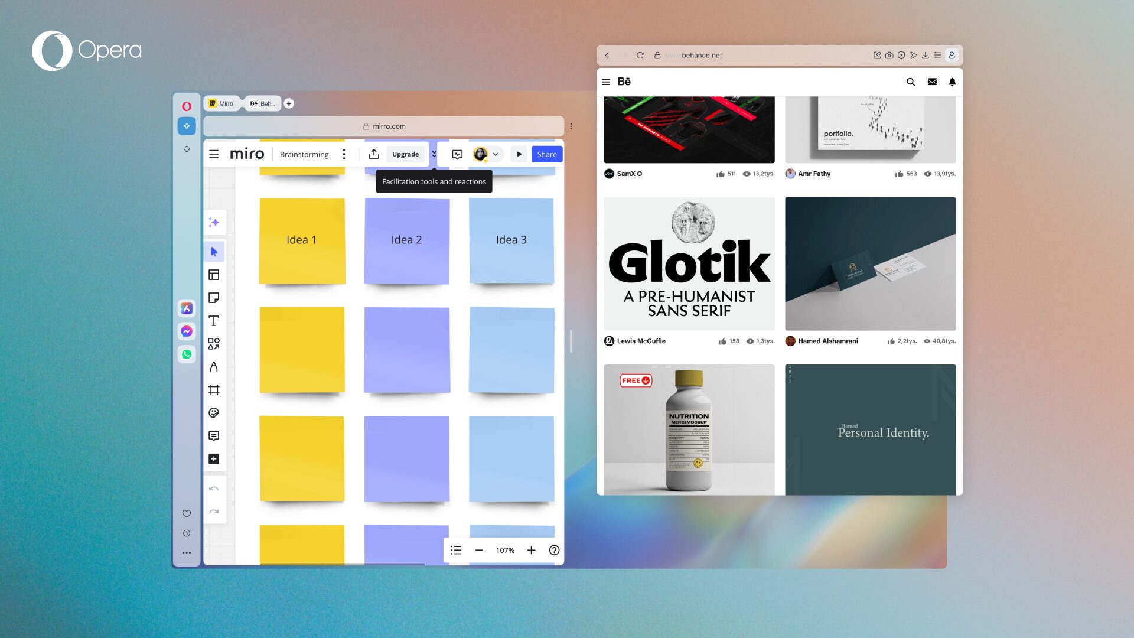Switch to the Behance tab in Opera
This screenshot has width=1134, height=638.
(262, 103)
